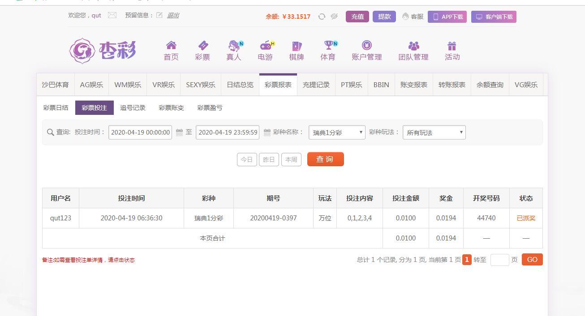
Task: Refresh the account balance
Action: 322,17
